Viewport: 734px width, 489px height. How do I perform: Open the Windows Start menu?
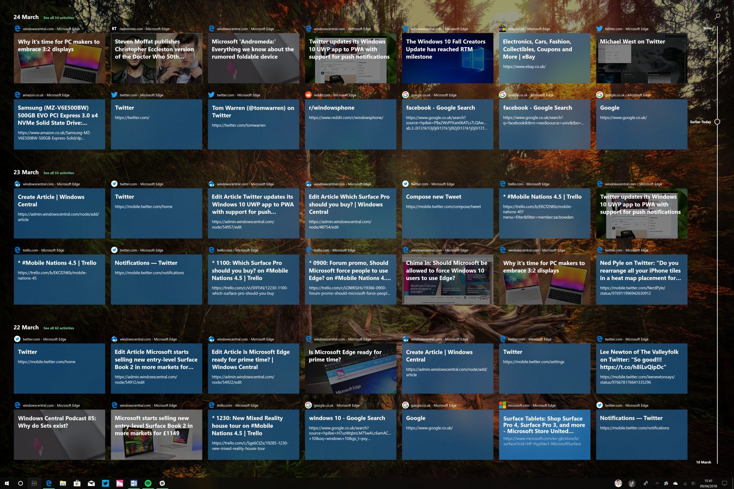(6, 483)
